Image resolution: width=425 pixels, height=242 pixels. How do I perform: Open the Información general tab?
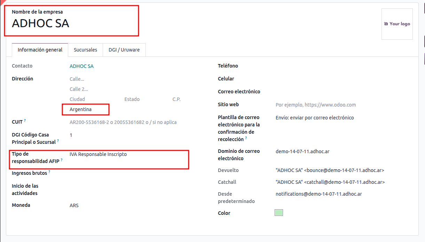click(40, 50)
